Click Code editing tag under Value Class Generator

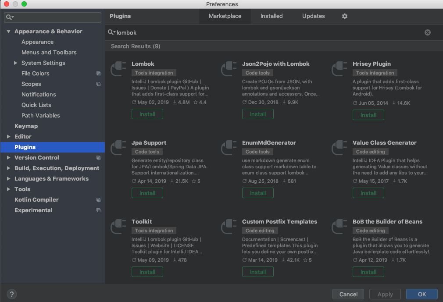click(370, 152)
